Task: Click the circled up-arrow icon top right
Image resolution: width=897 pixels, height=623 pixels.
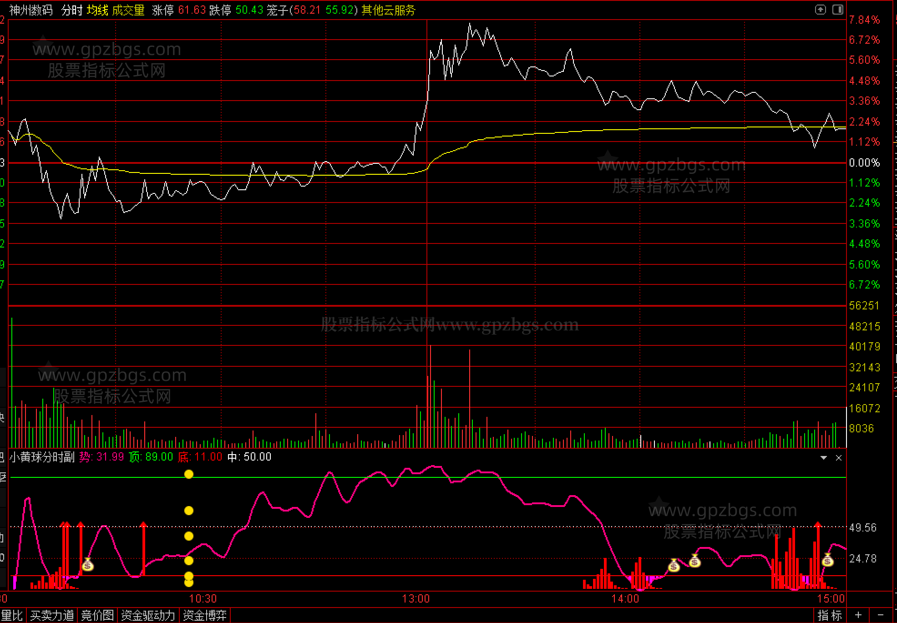Action: point(820,10)
